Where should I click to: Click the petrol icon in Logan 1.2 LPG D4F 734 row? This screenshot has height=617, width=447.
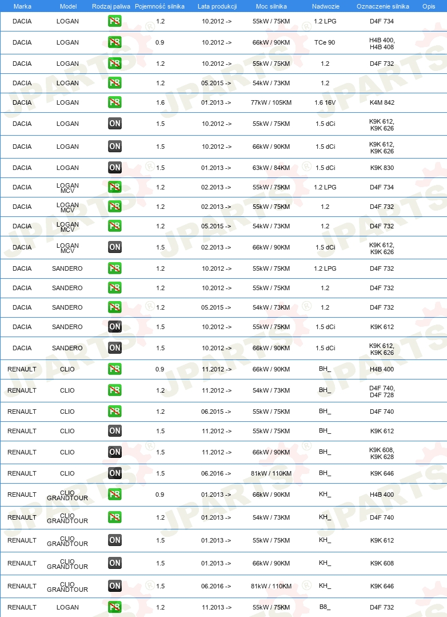coord(115,21)
